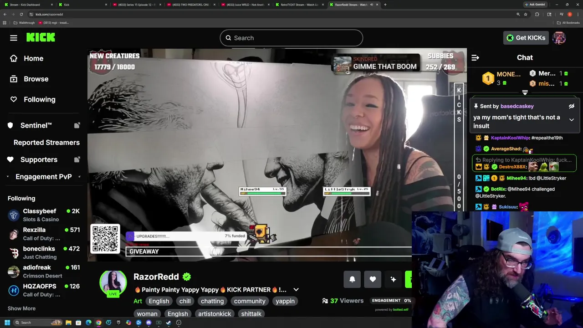Toggle notification bell for RazorRedd

click(x=352, y=279)
